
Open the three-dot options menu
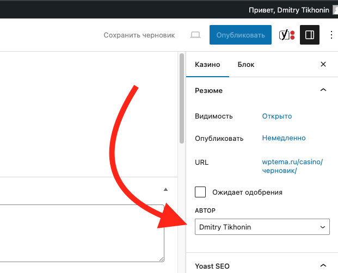coord(331,35)
